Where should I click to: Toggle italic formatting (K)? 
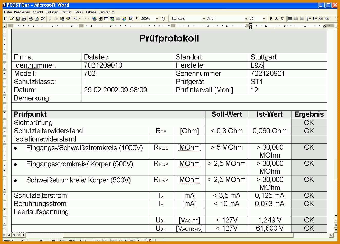[x=277, y=19]
